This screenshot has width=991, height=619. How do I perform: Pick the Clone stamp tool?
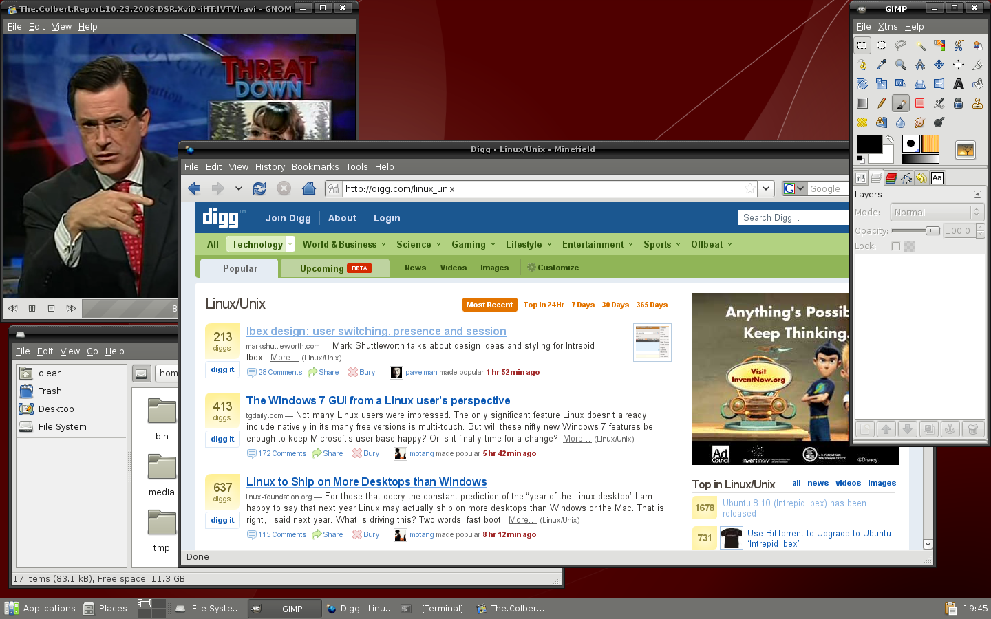978,103
